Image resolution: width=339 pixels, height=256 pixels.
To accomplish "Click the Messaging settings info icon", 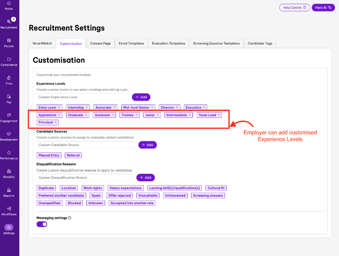I will coord(70,218).
